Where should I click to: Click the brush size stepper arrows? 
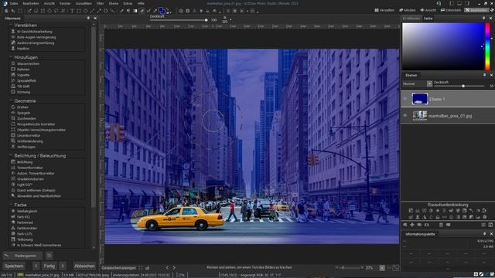(x=230, y=20)
